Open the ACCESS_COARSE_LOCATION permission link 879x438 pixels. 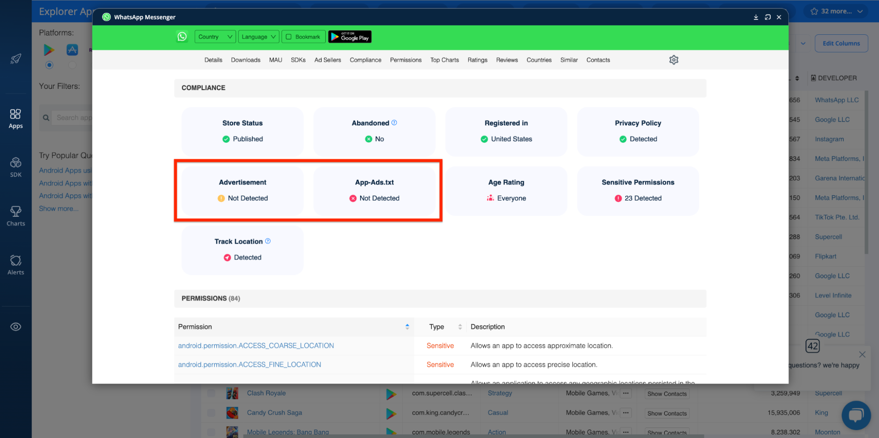point(256,346)
